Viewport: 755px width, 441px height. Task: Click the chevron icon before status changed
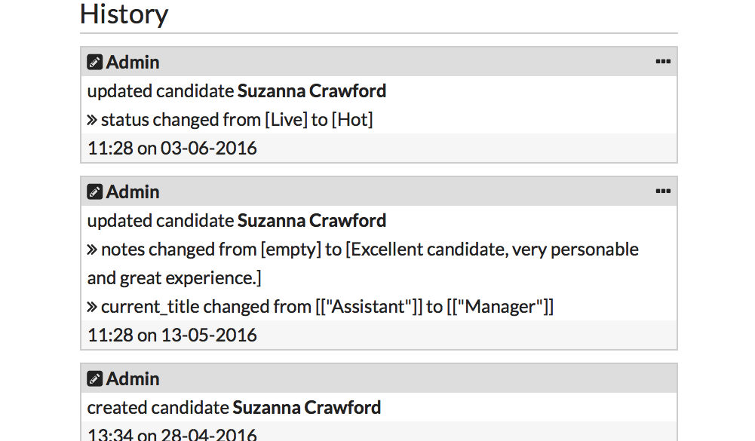92,120
